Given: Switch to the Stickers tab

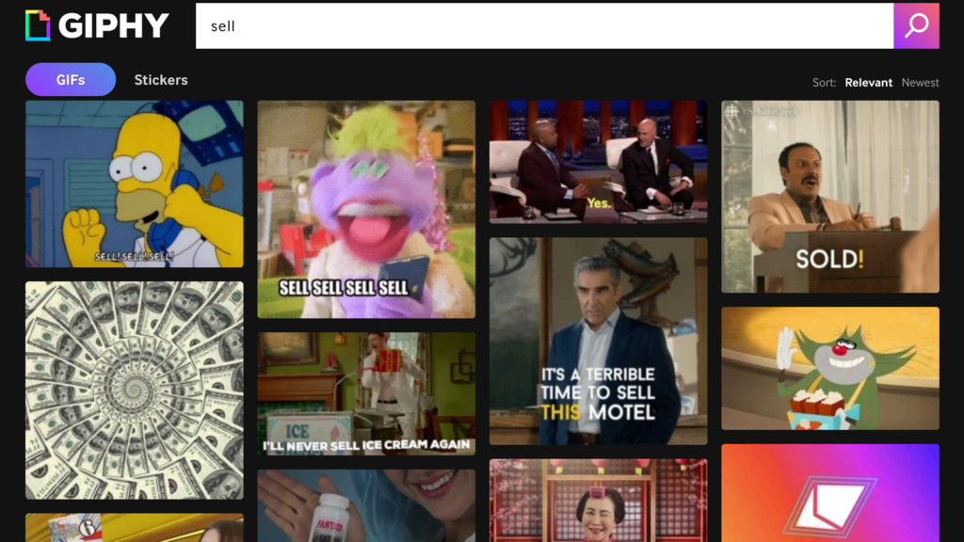Looking at the screenshot, I should pyautogui.click(x=161, y=80).
